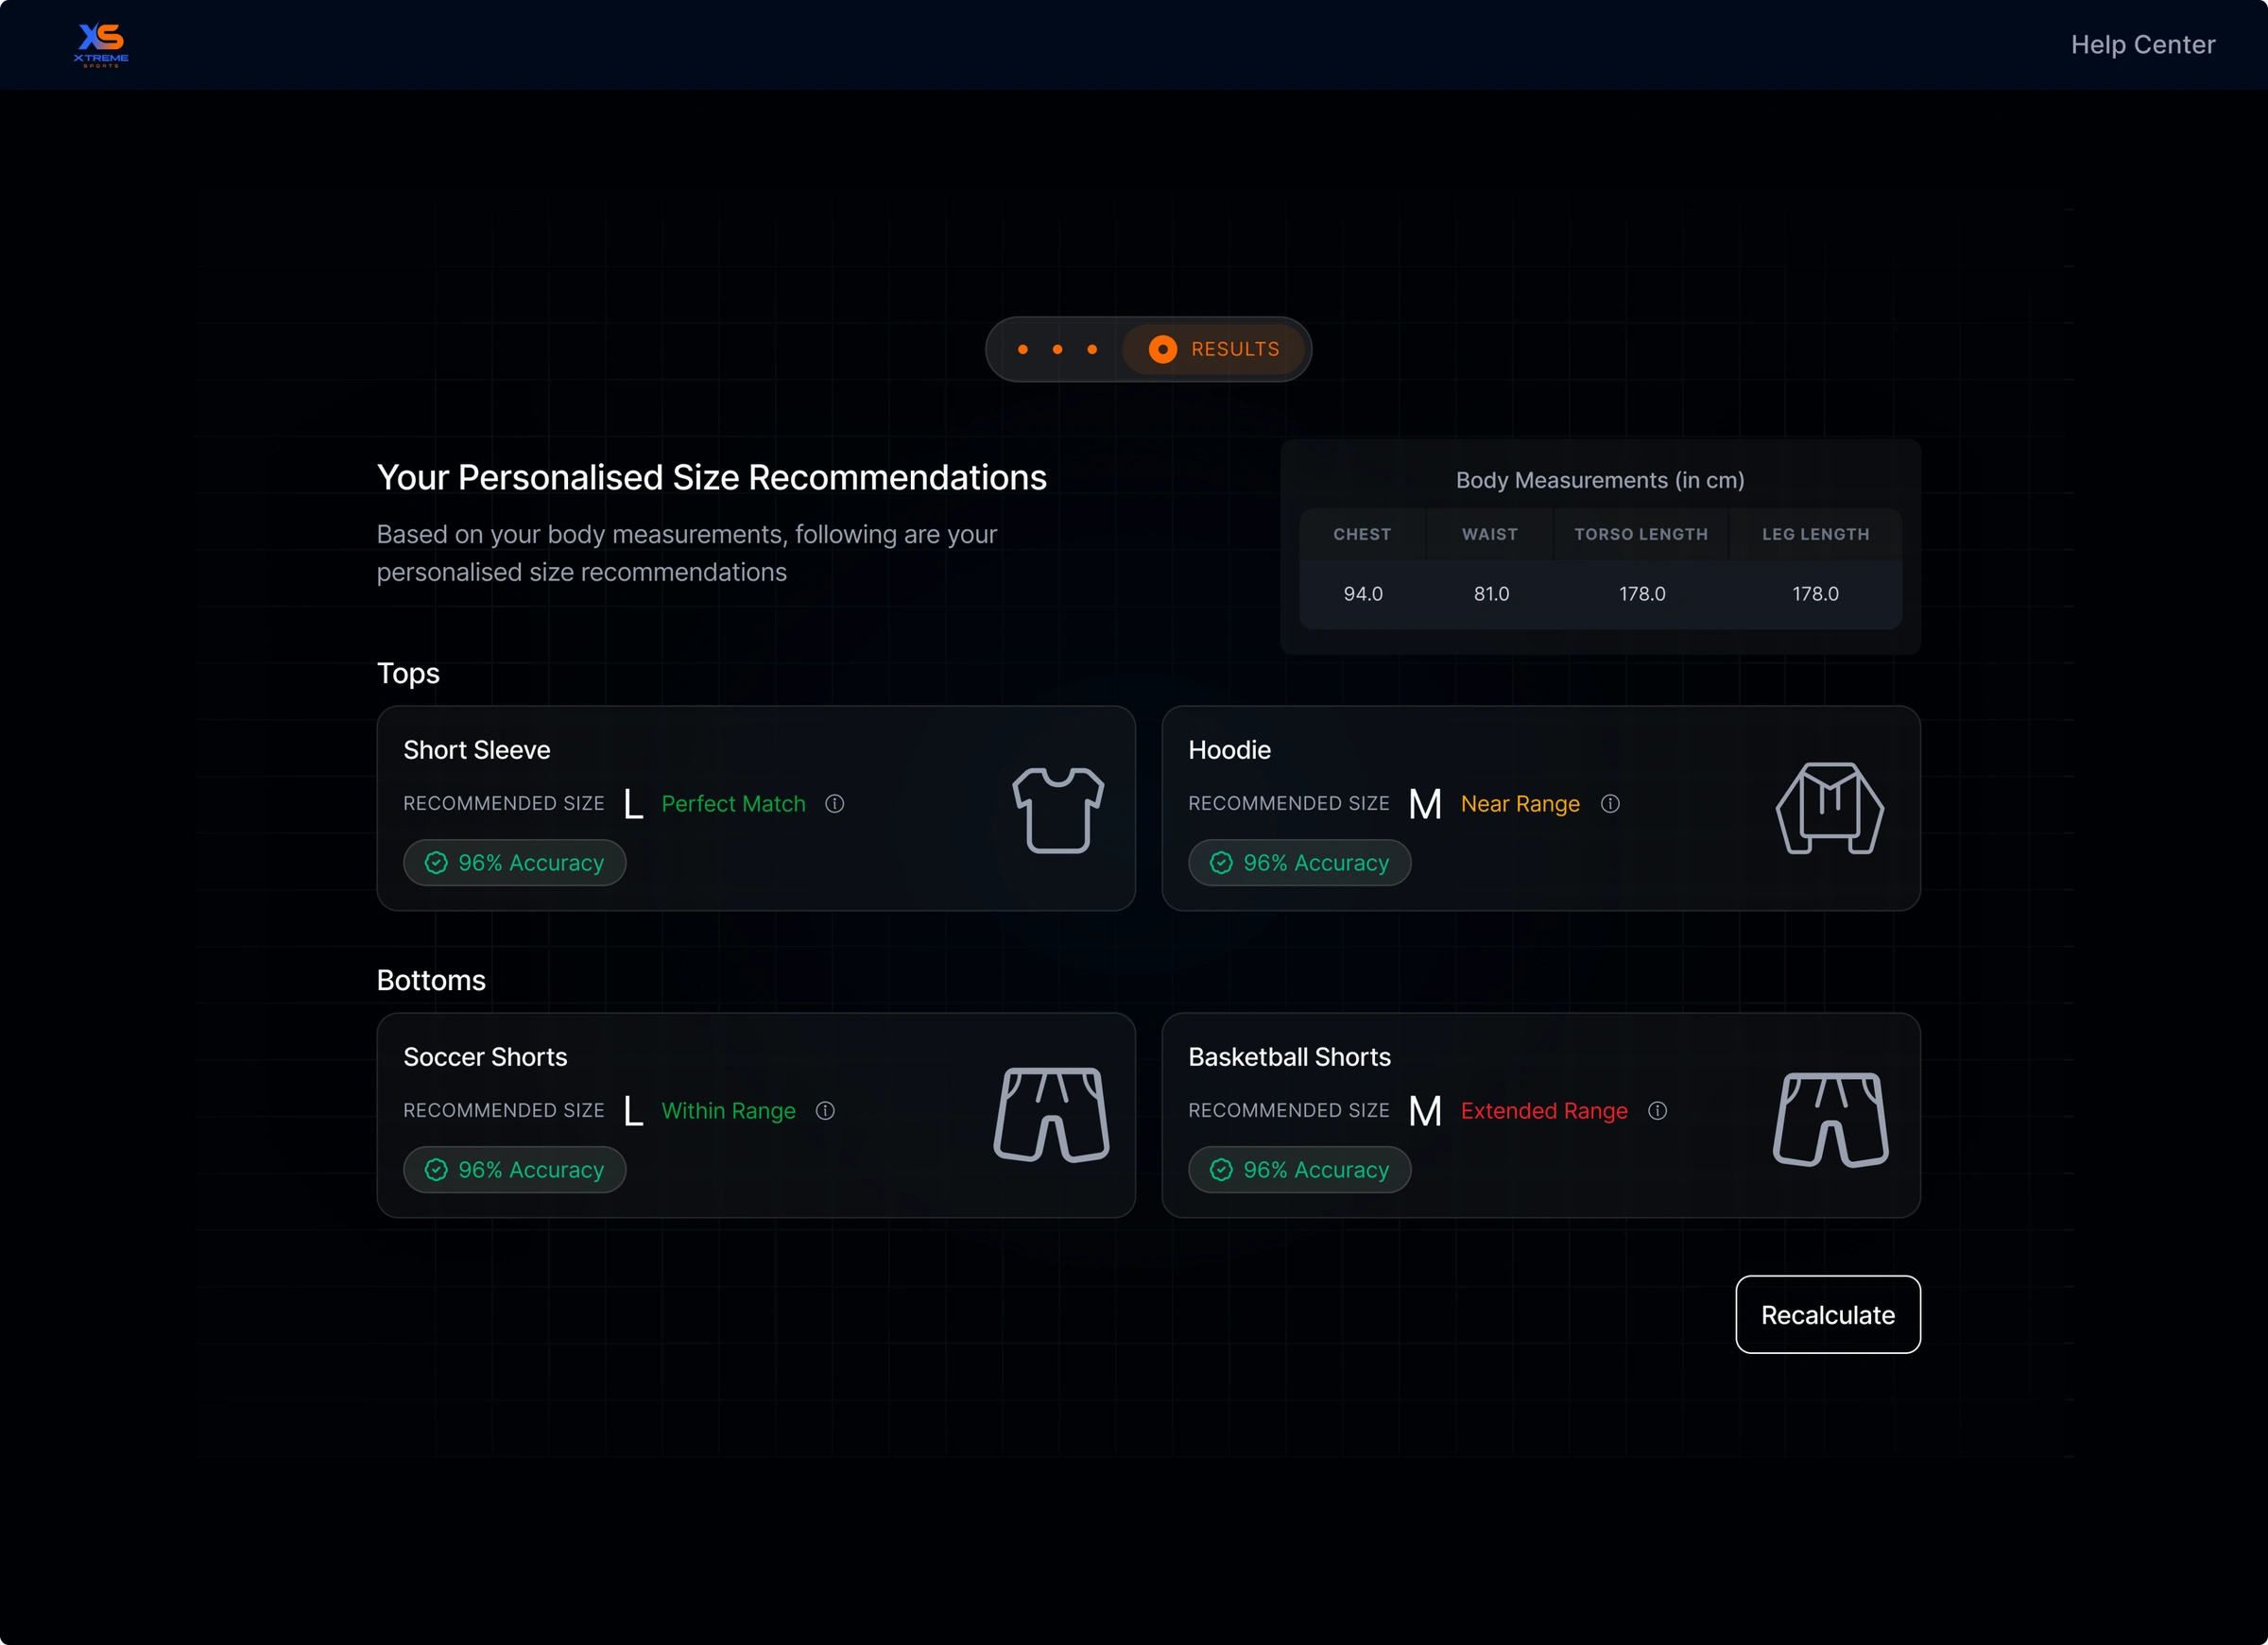
Task: Click the Basketball Shorts 96% Accuracy badge
Action: tap(1299, 1170)
